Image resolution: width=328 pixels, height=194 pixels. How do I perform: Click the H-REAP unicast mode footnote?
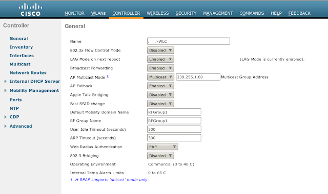coord(109,180)
